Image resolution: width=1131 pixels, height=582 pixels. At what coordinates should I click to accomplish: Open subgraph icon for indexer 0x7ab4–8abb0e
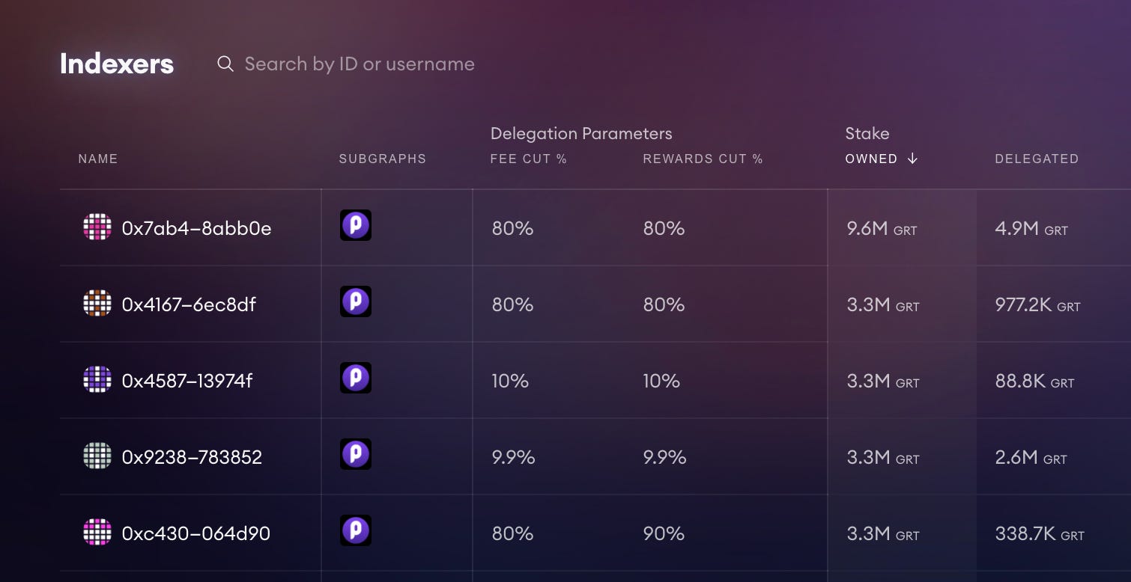356,225
